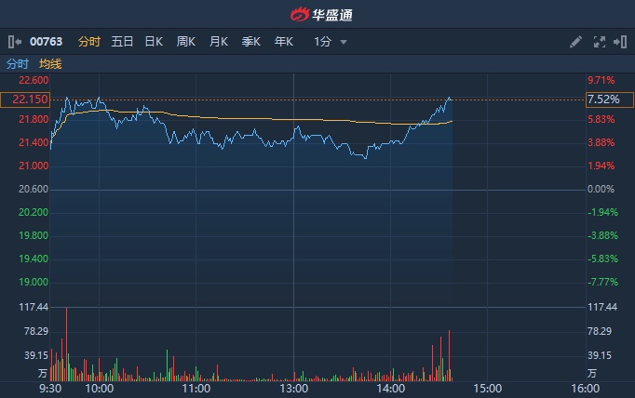Open the 日K chart tab

[x=154, y=42]
